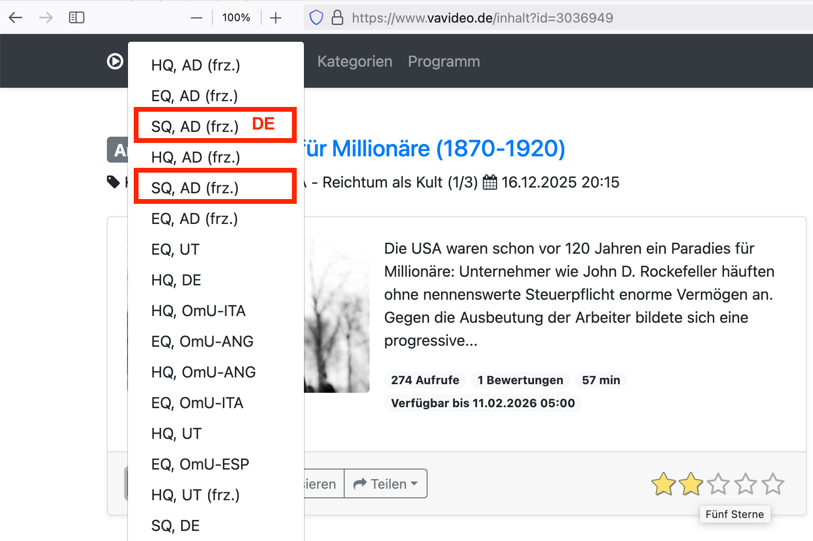Screen dimensions: 813x541
Task: Pick 'EQ, UT' in the dropdown menu
Action: tap(175, 249)
